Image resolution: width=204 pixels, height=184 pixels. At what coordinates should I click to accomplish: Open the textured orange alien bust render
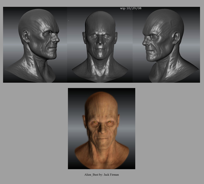point(101,128)
